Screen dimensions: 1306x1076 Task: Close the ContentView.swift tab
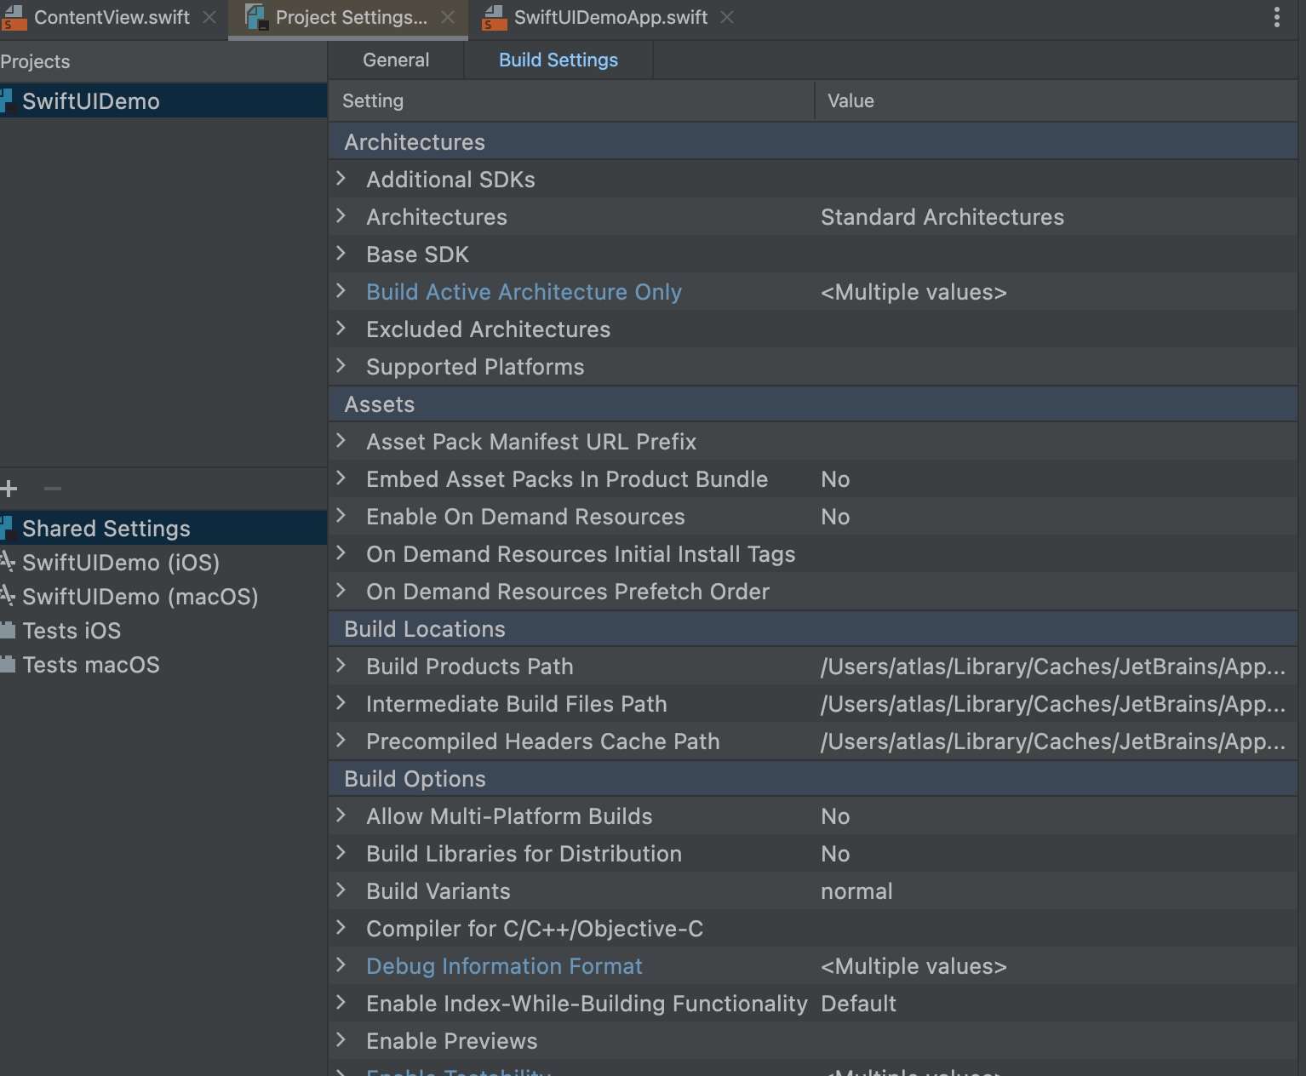point(209,17)
